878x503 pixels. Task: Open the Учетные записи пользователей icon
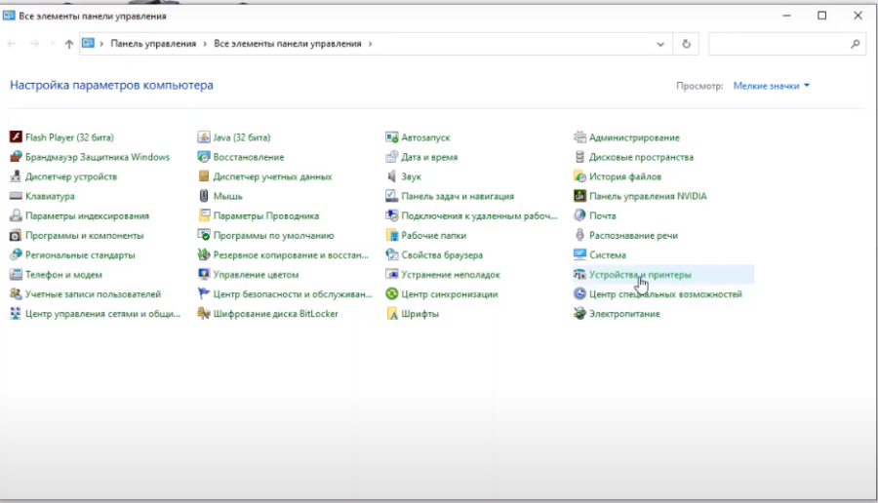[x=16, y=293]
